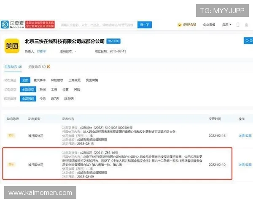
Task: Click the 动态等级 column header
Action: tap(13, 119)
